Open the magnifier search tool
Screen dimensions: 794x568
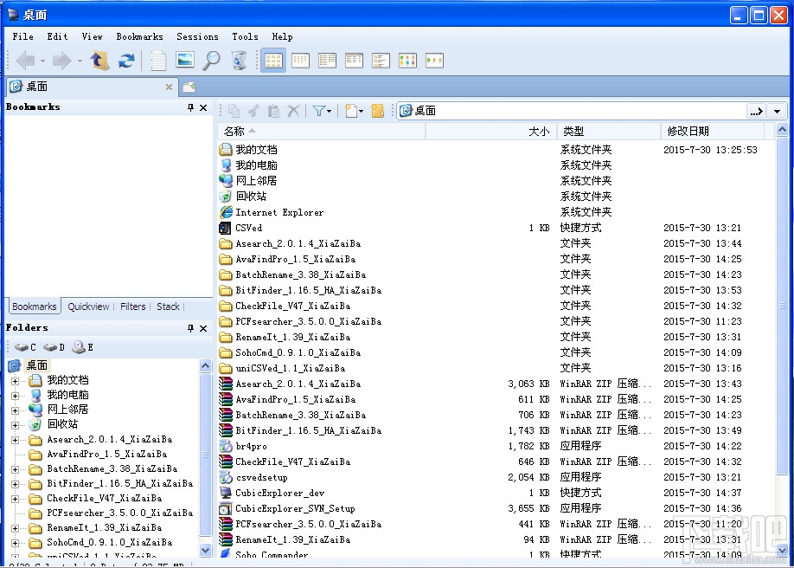[211, 61]
